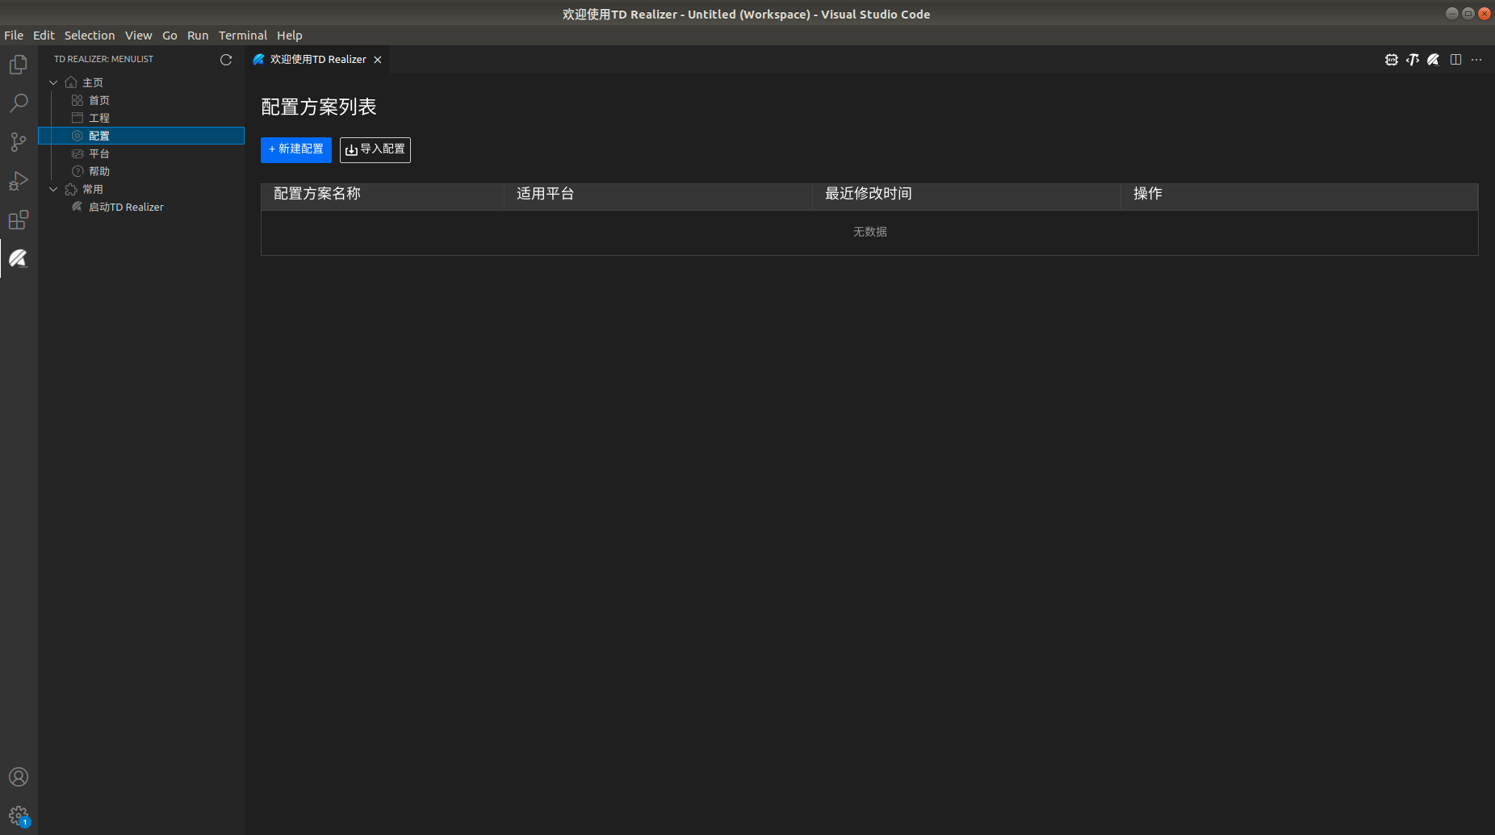Open the Search view icon
The width and height of the screenshot is (1495, 835).
coord(18,103)
